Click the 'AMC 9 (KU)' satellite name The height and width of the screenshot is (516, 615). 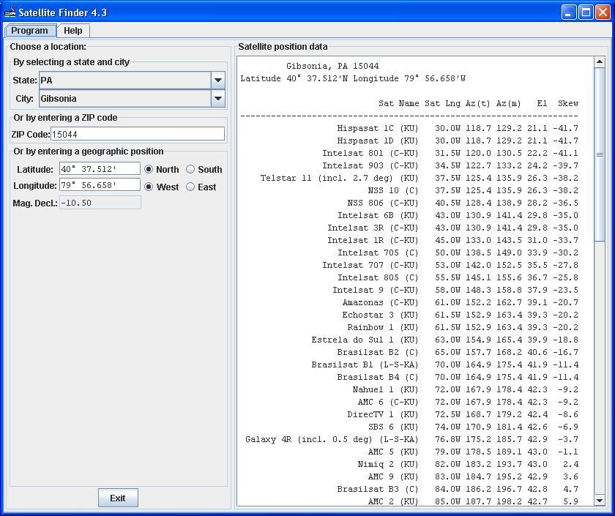(393, 476)
